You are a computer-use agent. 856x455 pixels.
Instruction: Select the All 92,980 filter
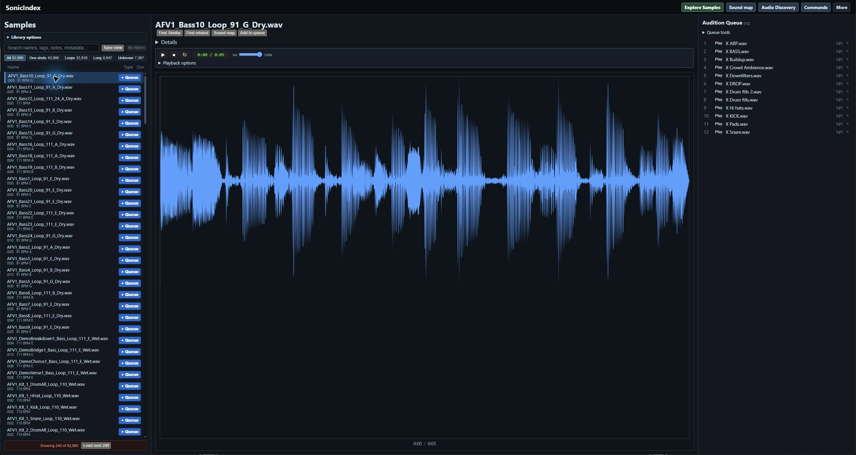click(x=15, y=58)
